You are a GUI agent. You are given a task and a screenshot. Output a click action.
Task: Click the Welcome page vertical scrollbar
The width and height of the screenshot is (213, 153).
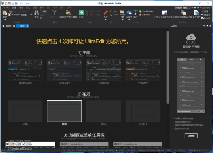[168, 67]
